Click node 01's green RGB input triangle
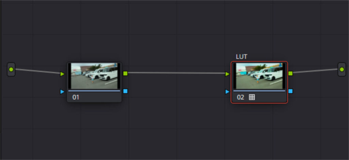Screen dimensions: 349x160 click(x=62, y=74)
